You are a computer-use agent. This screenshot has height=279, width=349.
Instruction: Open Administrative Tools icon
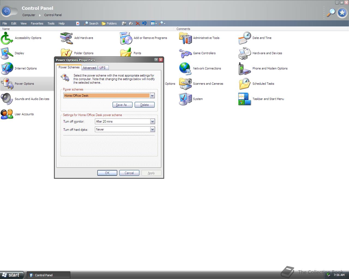(185, 38)
